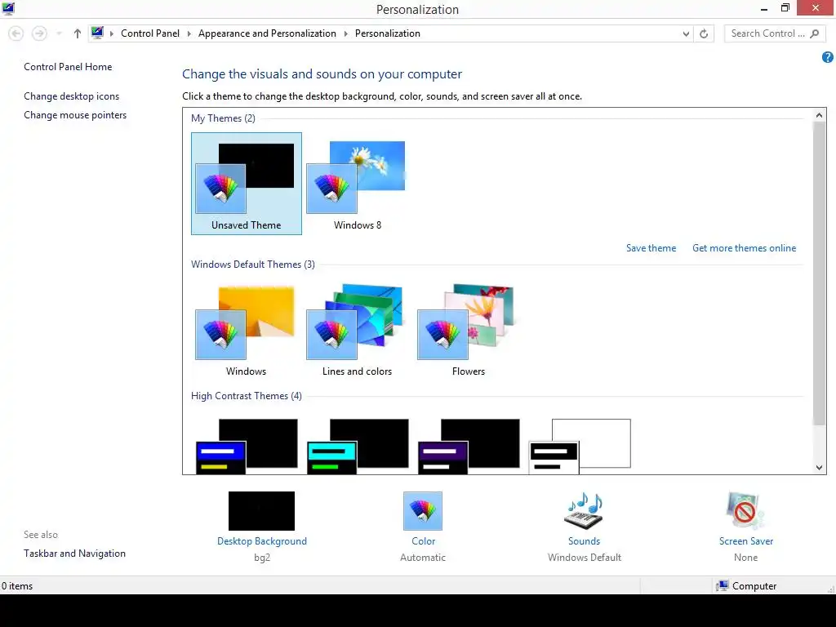
Task: Click the Color link label
Action: coord(424,541)
